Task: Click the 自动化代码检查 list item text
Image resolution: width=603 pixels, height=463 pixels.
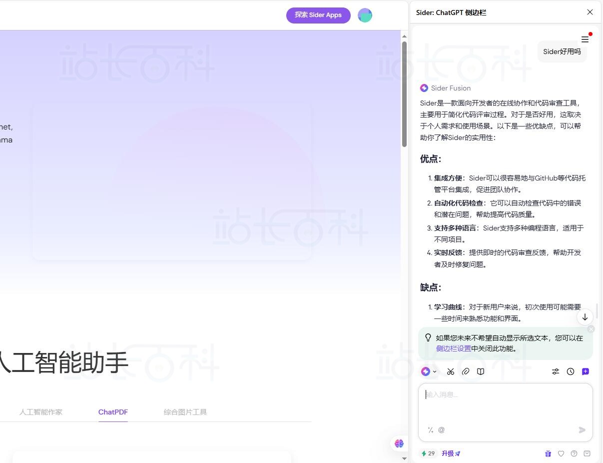Action: [x=508, y=208]
